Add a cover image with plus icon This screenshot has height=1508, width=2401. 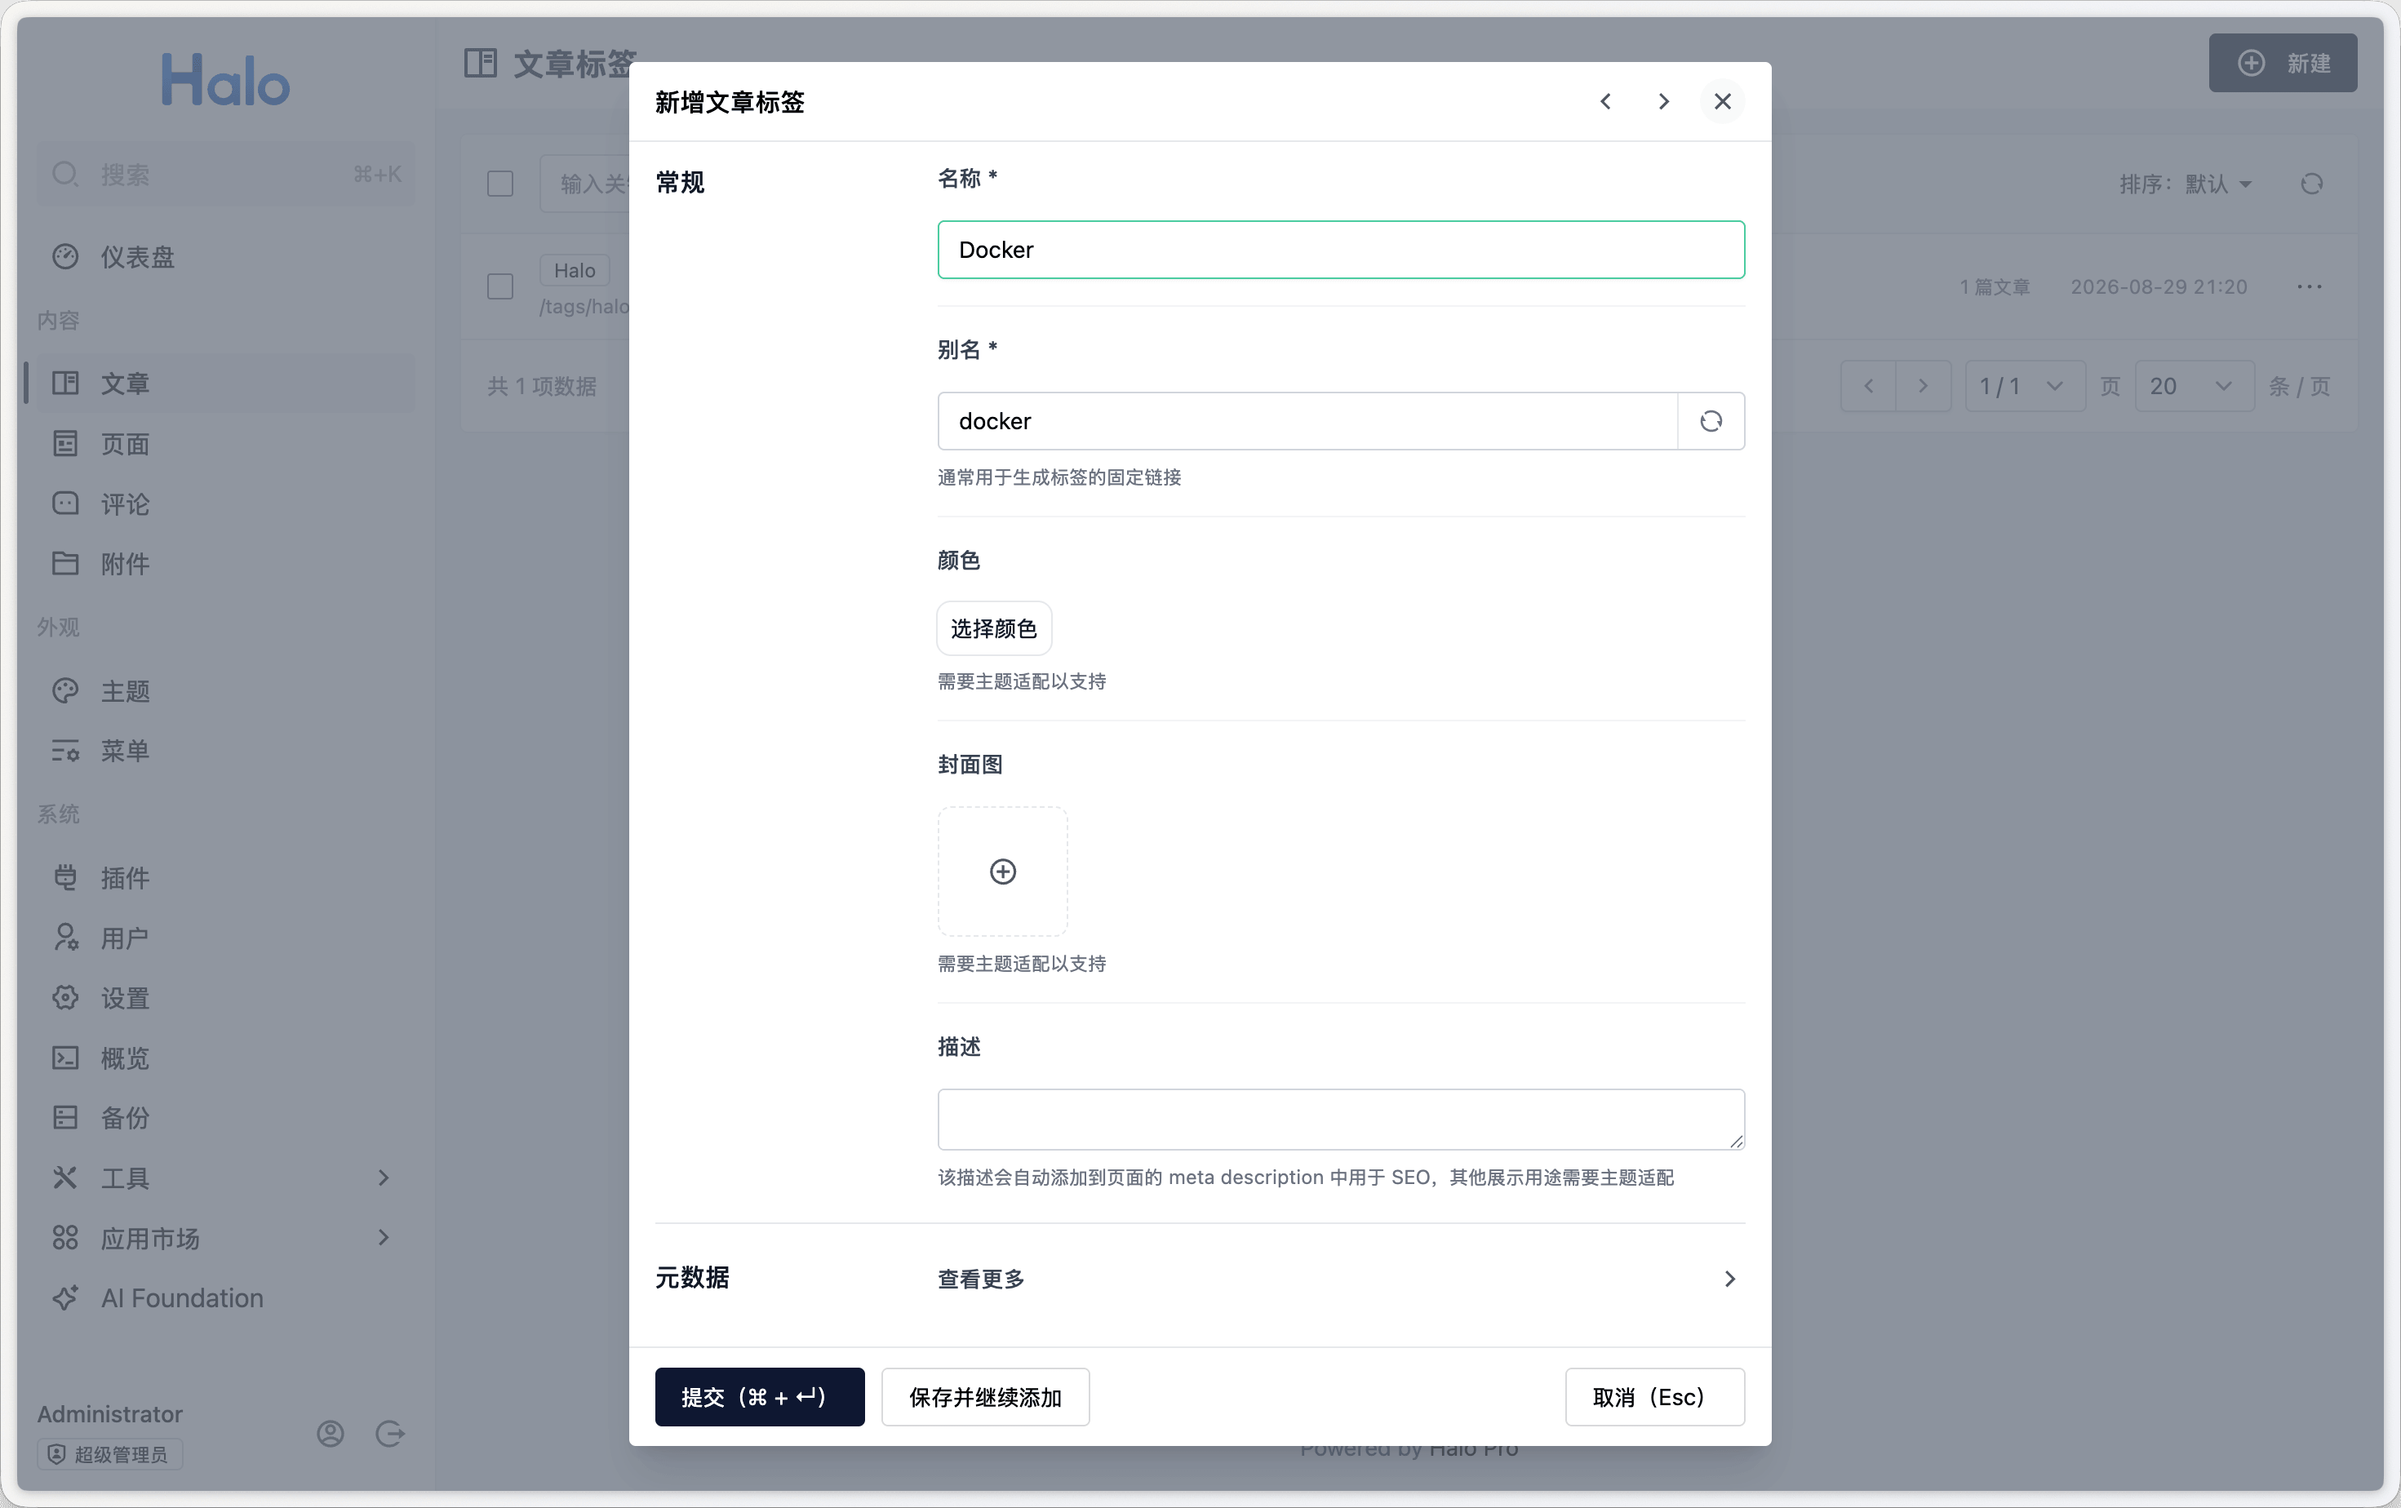point(1002,872)
